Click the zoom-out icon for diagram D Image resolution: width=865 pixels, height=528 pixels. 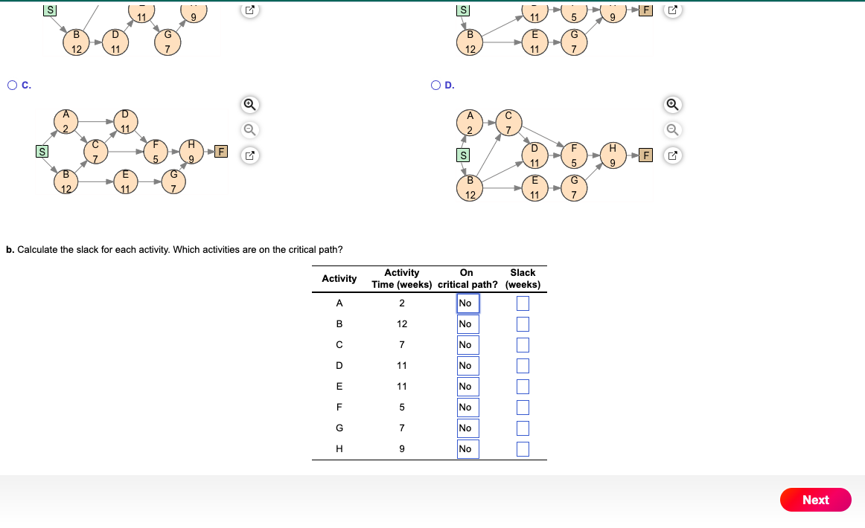[672, 129]
